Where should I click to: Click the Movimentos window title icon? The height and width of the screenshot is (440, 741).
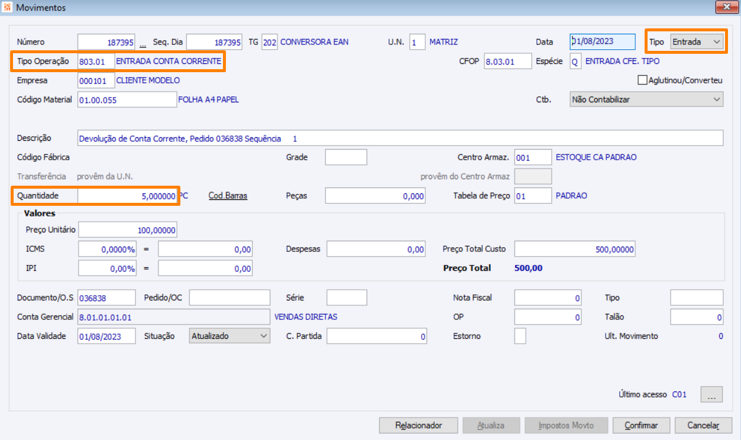pos(8,8)
